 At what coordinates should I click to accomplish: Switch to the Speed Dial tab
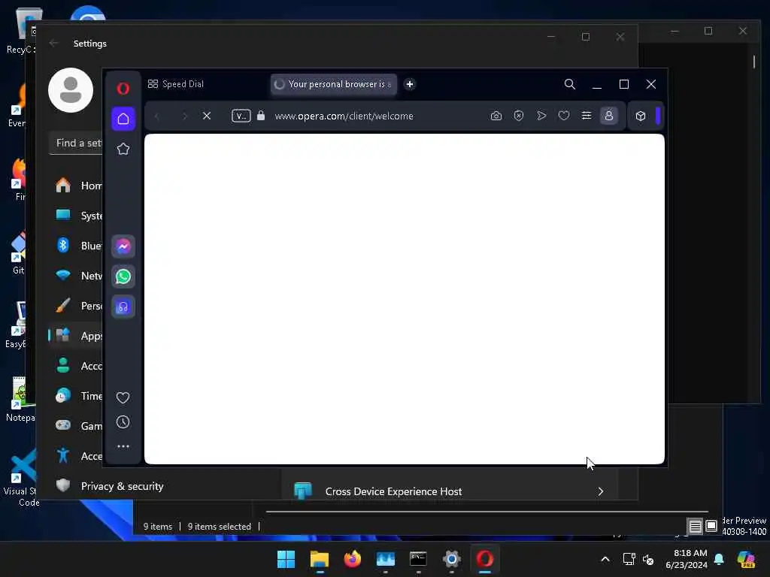point(175,84)
